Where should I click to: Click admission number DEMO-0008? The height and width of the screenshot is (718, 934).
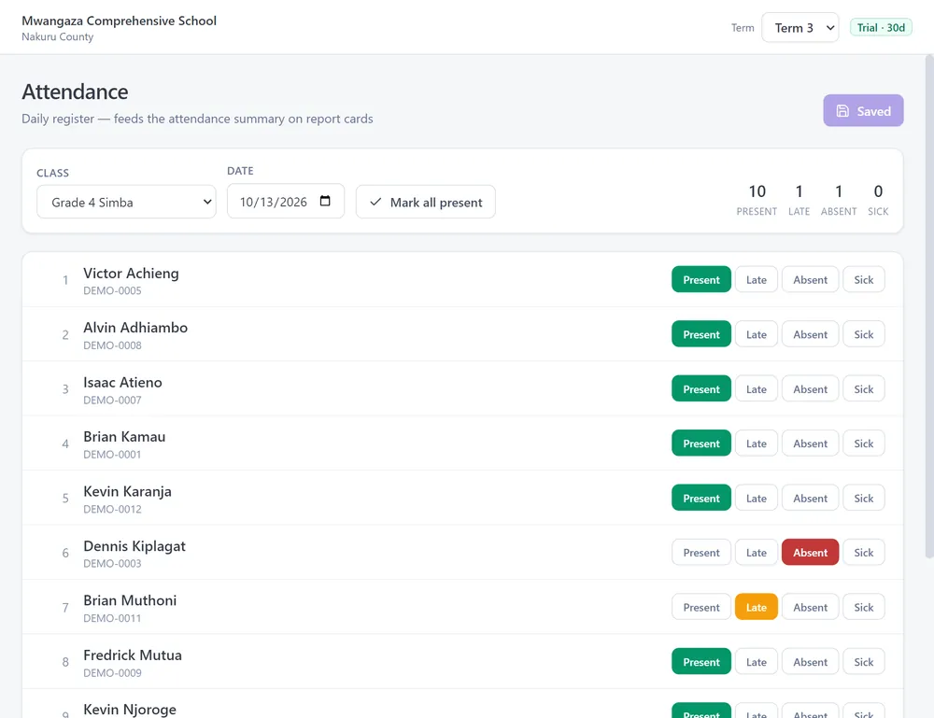[x=113, y=345]
